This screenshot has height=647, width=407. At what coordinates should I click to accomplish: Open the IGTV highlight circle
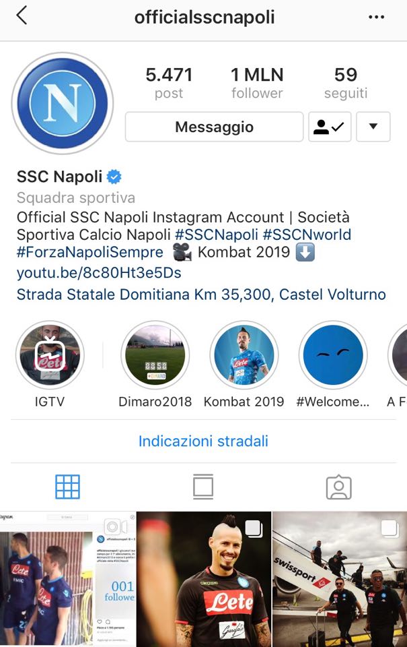(50, 355)
